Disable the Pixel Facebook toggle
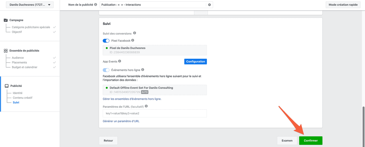The height and width of the screenshot is (147, 365). pyautogui.click(x=106, y=41)
